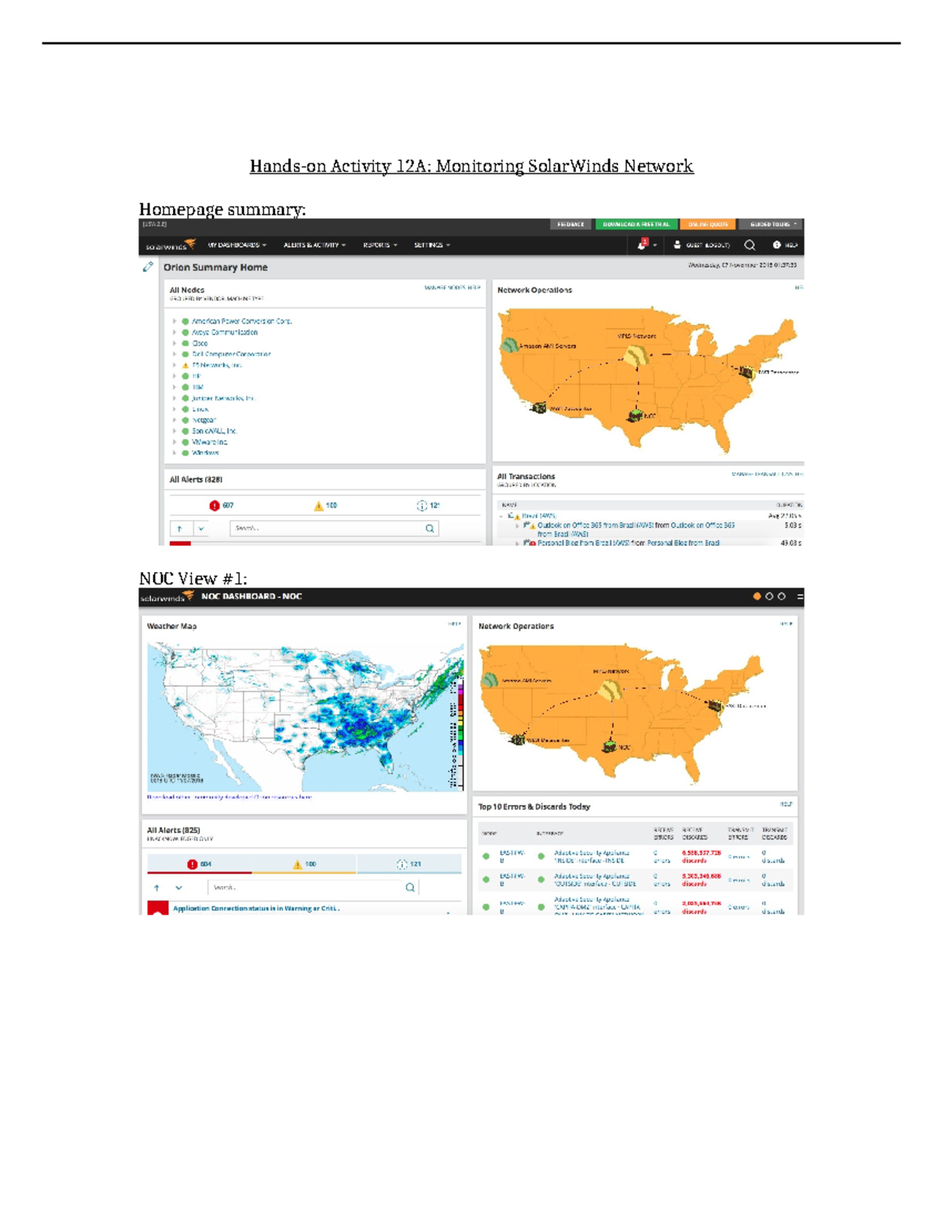
Task: Click the critical alerts red icon in All Alerts
Action: click(x=215, y=505)
